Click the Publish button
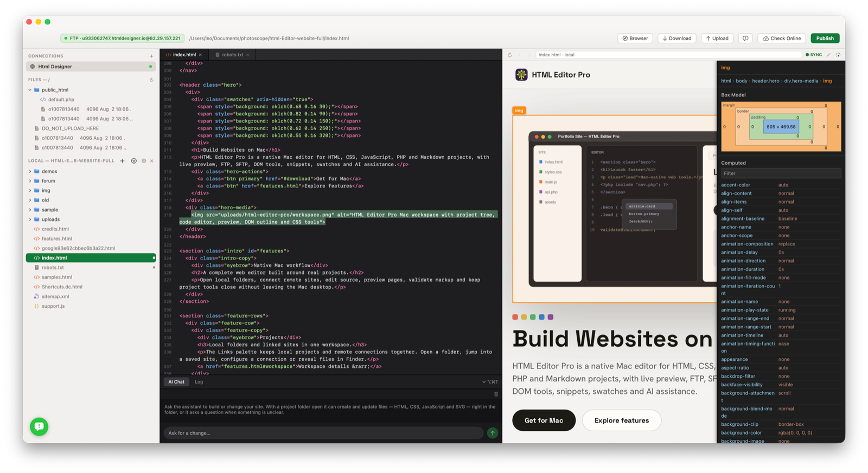 [825, 38]
